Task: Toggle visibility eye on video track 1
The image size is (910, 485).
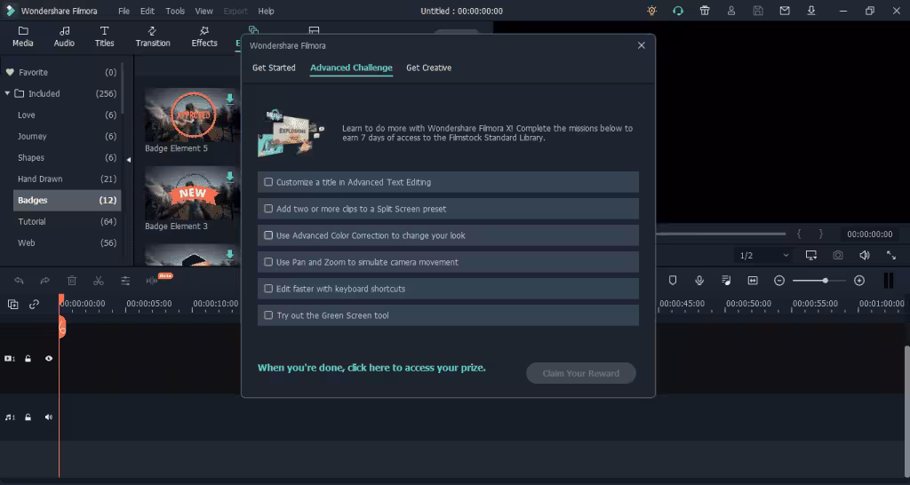Action: coord(49,359)
